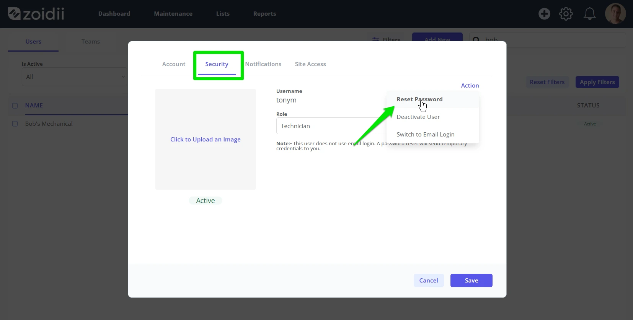Open the Dashboard menu
The width and height of the screenshot is (633, 320).
[x=114, y=14]
